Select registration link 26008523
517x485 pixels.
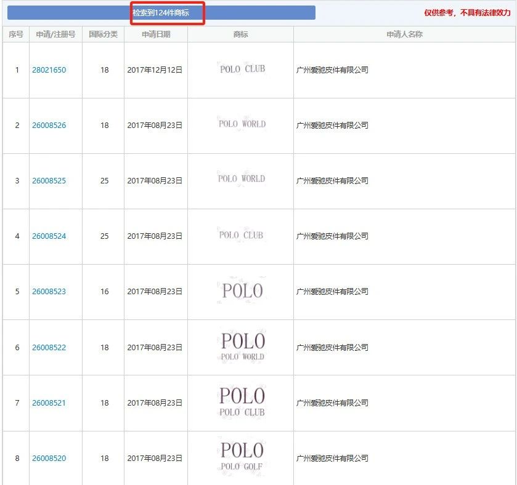(x=49, y=292)
